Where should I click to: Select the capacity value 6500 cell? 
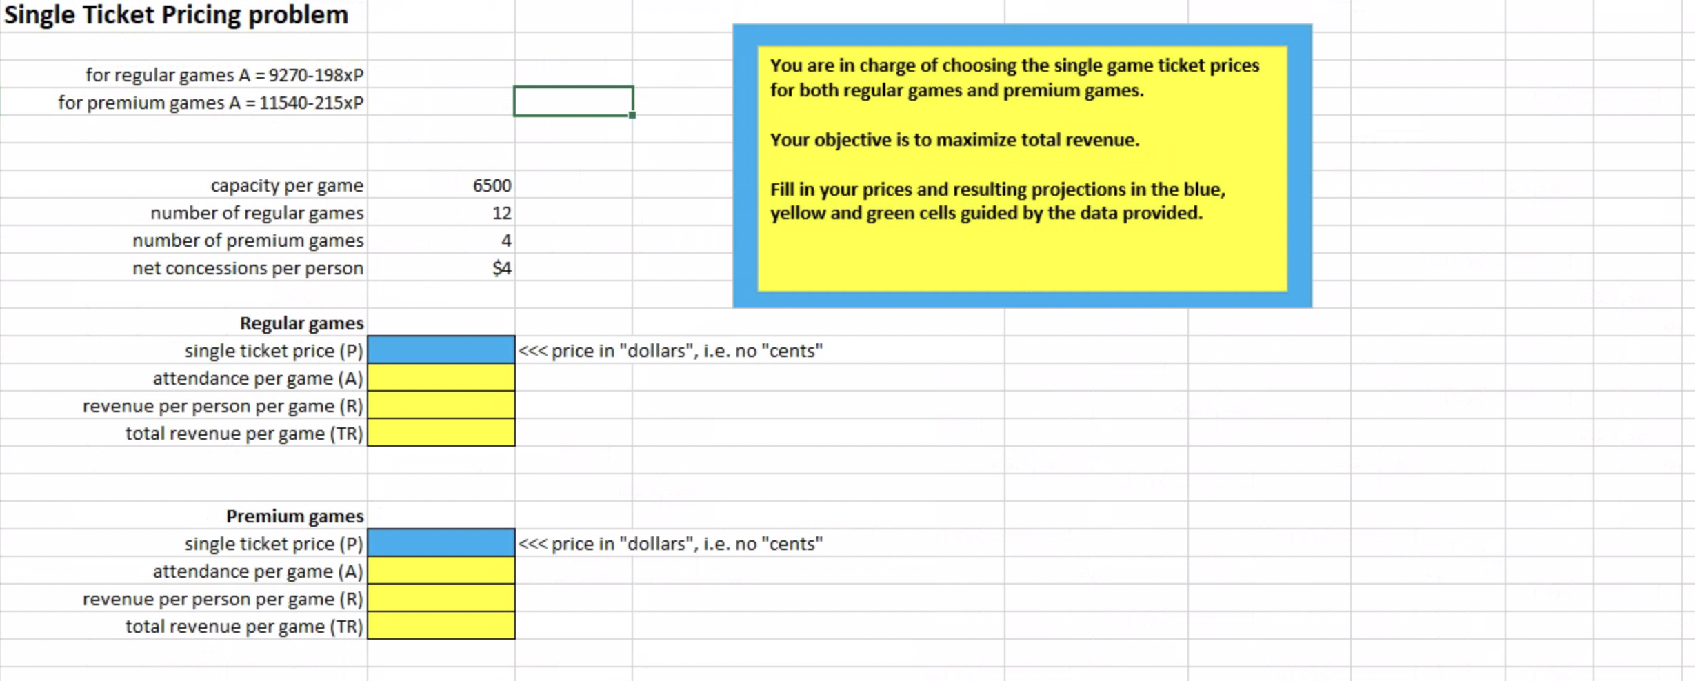click(441, 185)
